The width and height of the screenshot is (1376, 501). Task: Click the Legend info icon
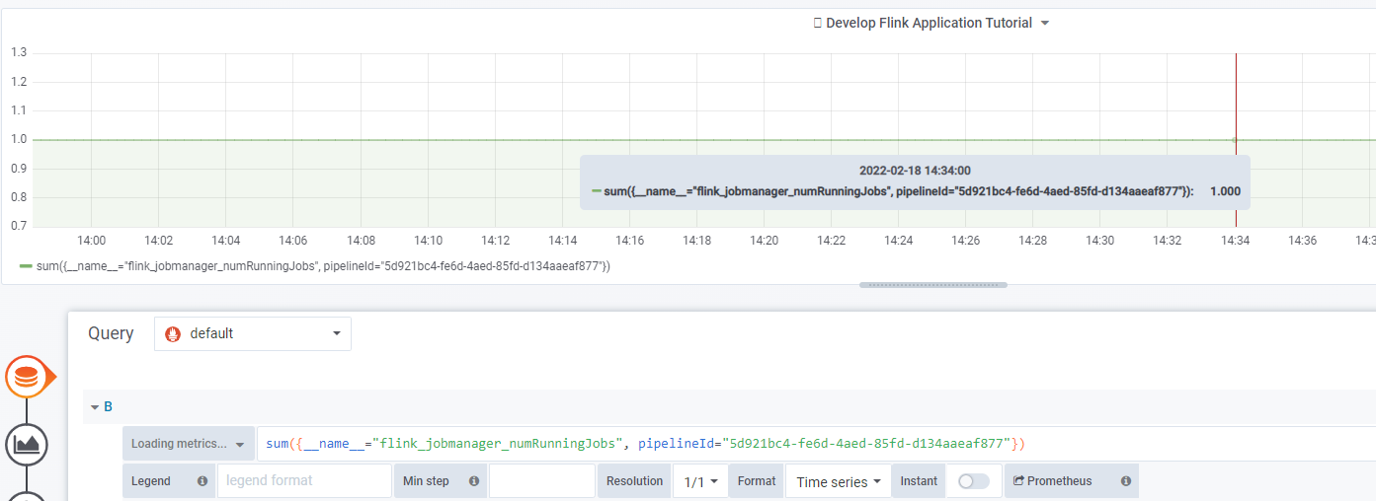(x=202, y=481)
